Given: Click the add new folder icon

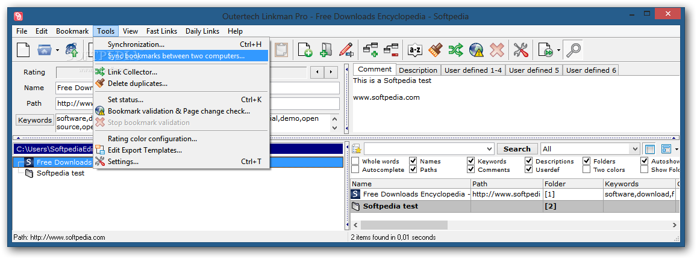Looking at the screenshot, I should (x=326, y=50).
